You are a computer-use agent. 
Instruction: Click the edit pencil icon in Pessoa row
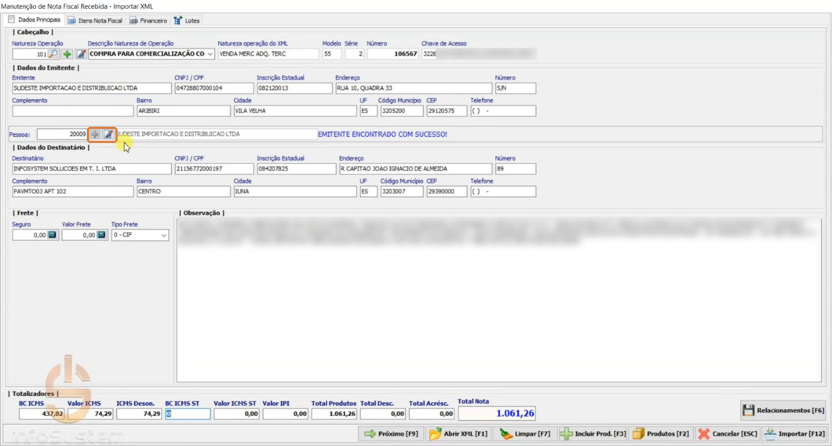pyautogui.click(x=108, y=134)
